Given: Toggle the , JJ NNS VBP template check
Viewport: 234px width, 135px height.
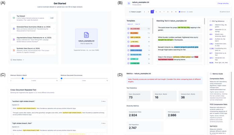Looking at the screenshot, I should click(x=128, y=63).
